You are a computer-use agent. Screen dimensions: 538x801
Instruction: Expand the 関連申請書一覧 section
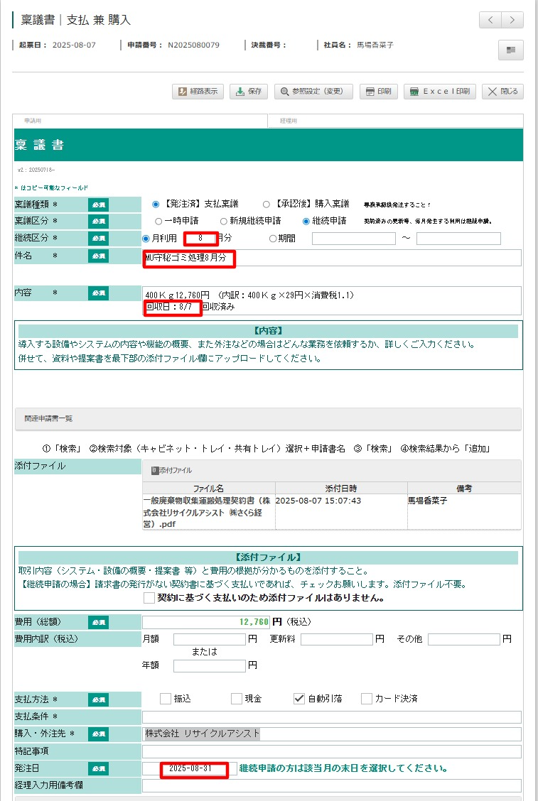pos(268,419)
